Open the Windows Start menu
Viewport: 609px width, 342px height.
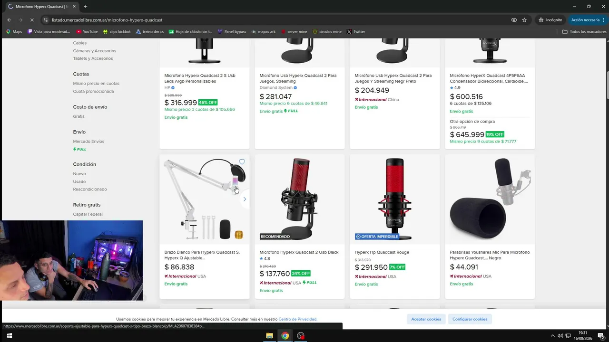9,336
